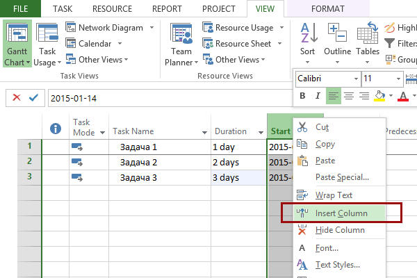Choose Insert Column from context menu
The height and width of the screenshot is (278, 417).
341,213
